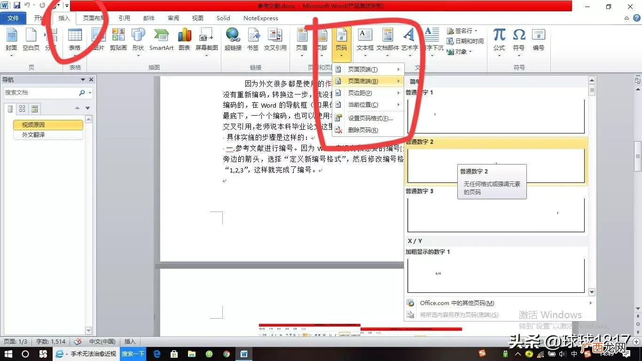Screen dimensions: 642x361
Task: Save the document from quick access toolbar
Action: tap(17, 6)
